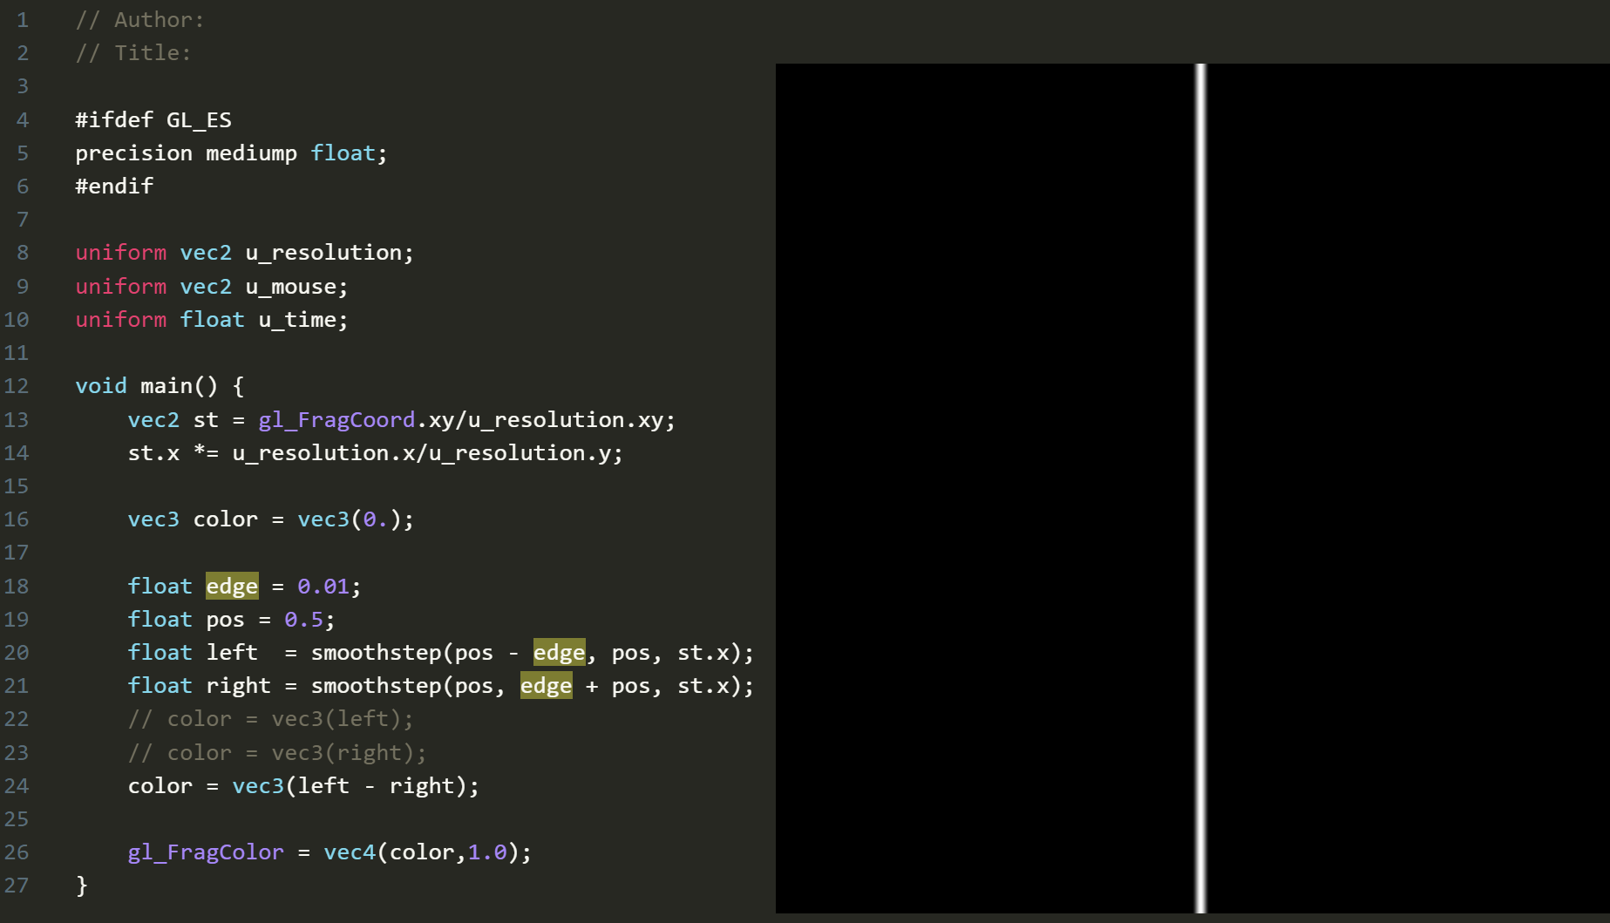Click the closing brace on line 27
The width and height of the screenshot is (1610, 923).
point(82,886)
